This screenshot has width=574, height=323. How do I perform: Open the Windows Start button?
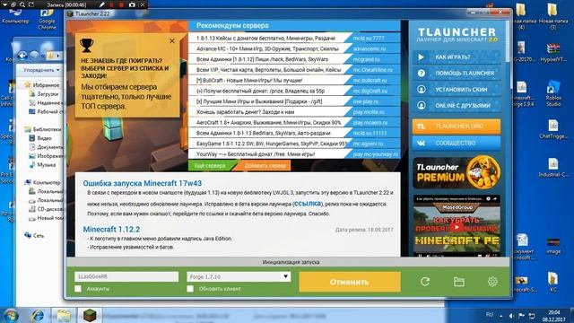click(x=10, y=316)
